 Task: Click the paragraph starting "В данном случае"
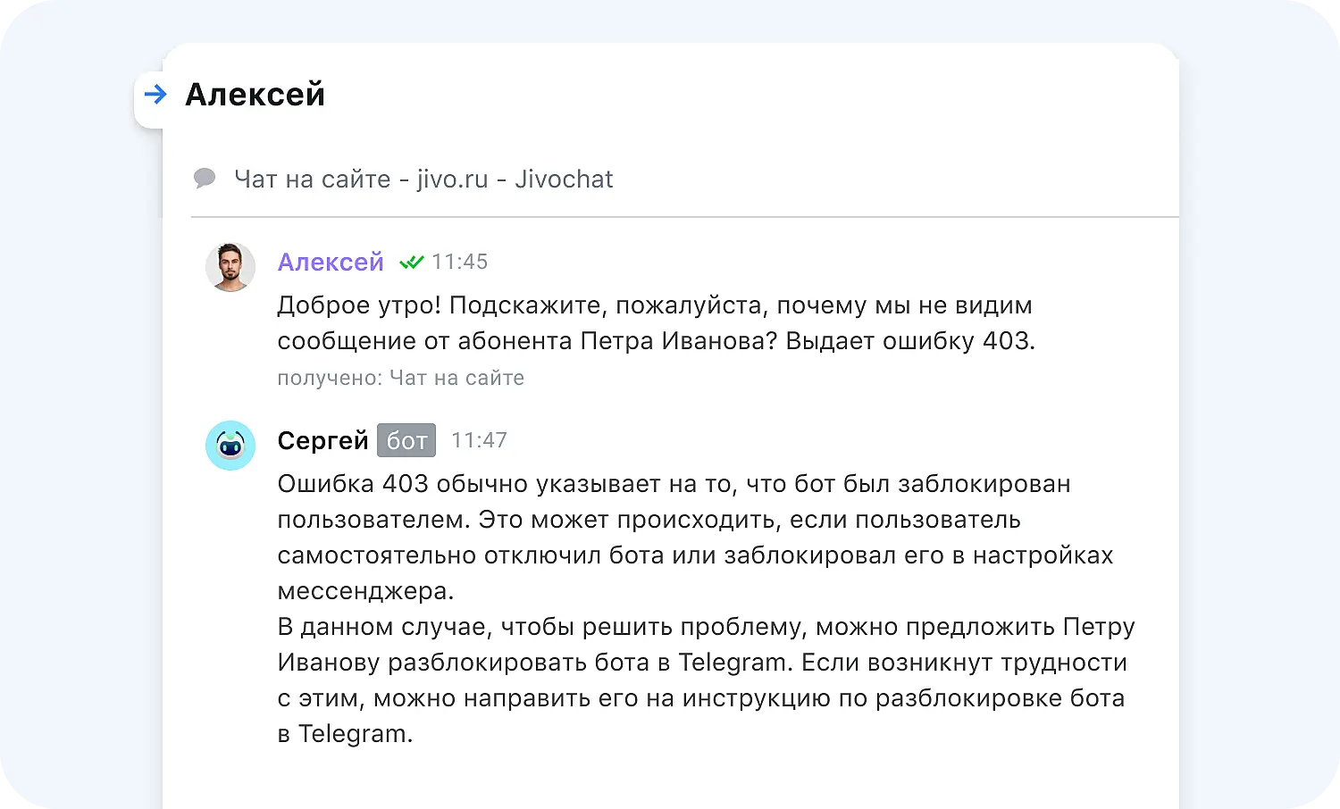(706, 627)
